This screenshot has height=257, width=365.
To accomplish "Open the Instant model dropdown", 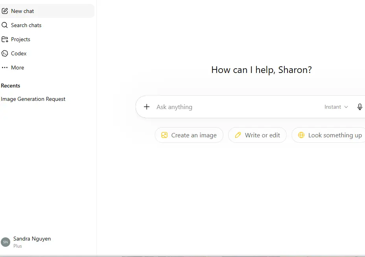I will (x=336, y=107).
